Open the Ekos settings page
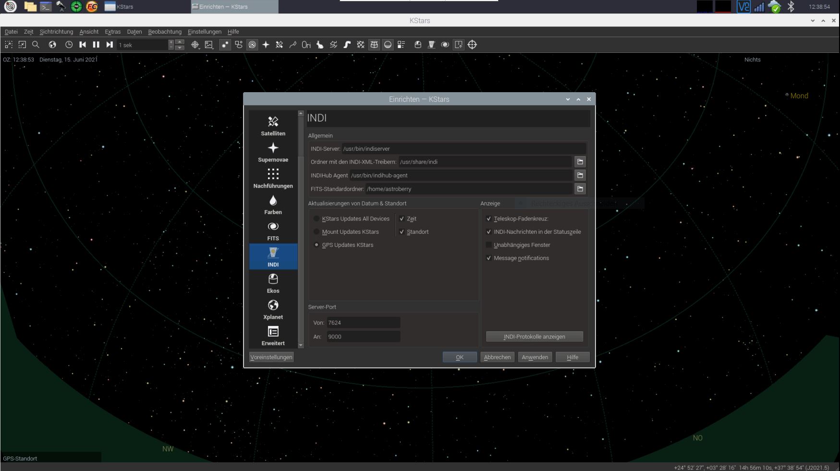Image resolution: width=840 pixels, height=471 pixels. 273,283
